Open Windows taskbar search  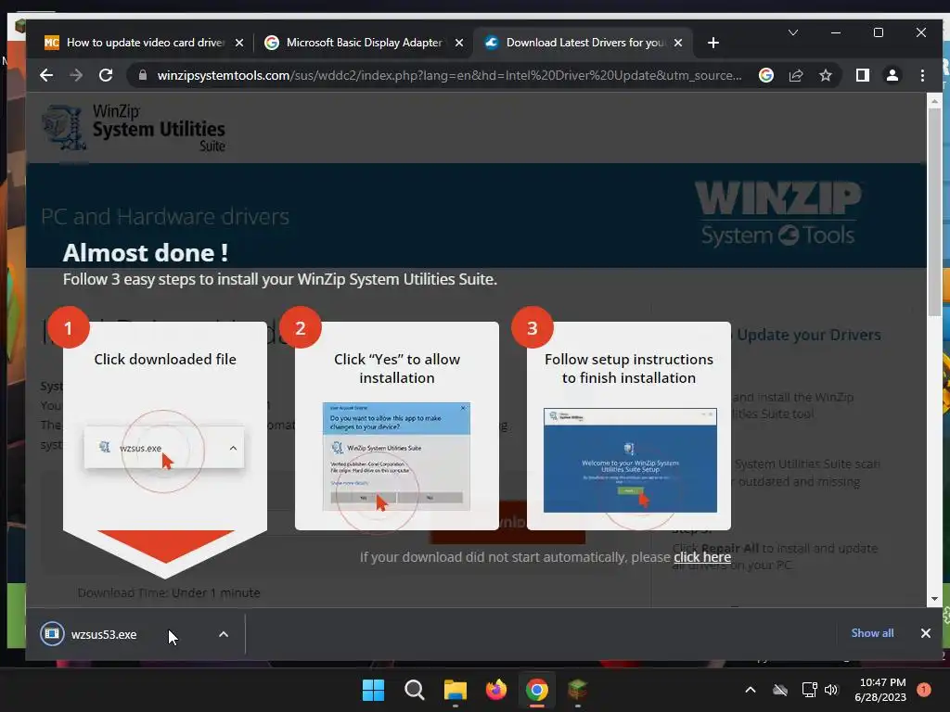[x=415, y=690]
